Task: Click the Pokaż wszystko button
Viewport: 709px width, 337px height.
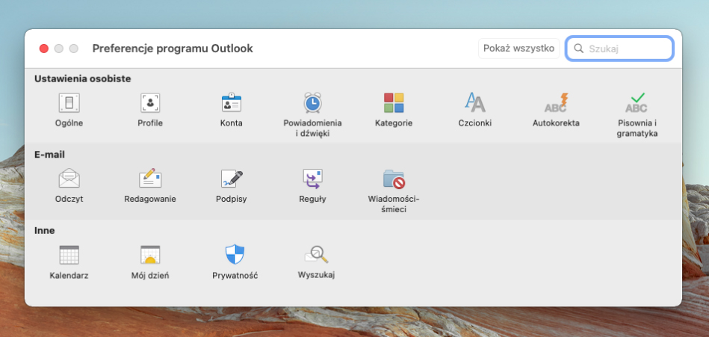Action: point(518,49)
